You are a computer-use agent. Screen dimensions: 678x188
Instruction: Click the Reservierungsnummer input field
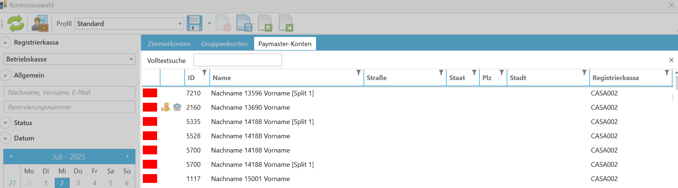[x=69, y=107]
